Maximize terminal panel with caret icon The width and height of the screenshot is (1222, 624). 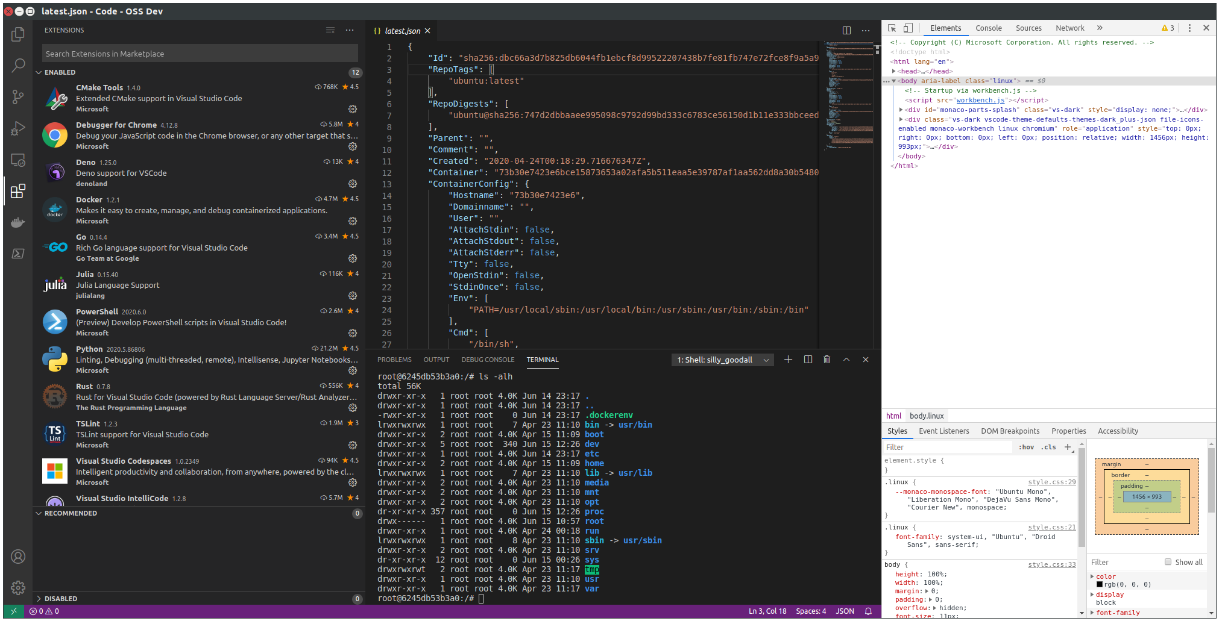point(846,360)
